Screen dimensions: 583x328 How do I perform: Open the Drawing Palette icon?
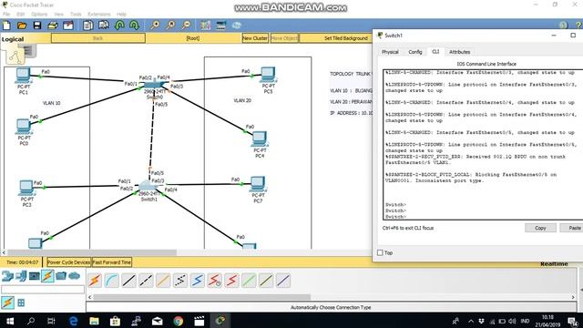(205, 26)
